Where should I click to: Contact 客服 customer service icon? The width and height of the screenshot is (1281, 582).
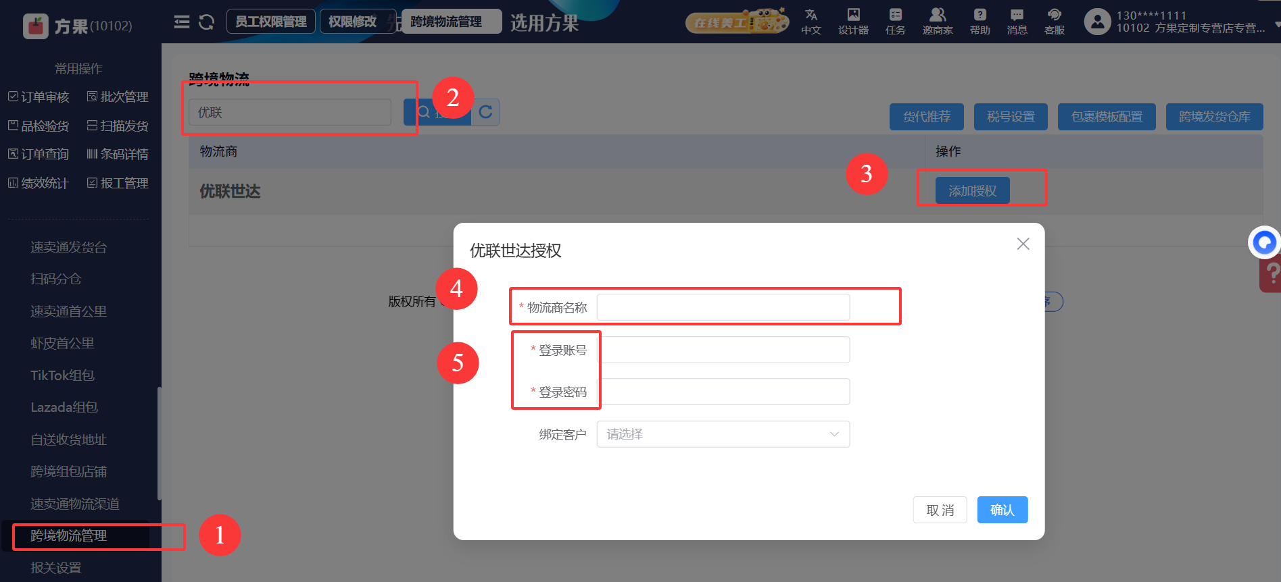pyautogui.click(x=1055, y=22)
